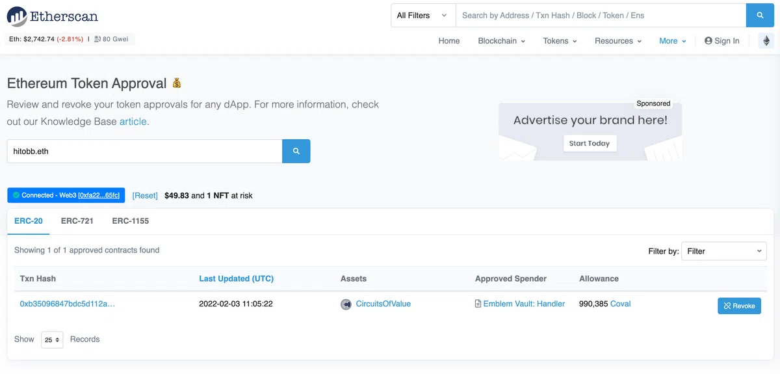Expand the Tokens menu
The width and height of the screenshot is (780, 374).
click(560, 41)
